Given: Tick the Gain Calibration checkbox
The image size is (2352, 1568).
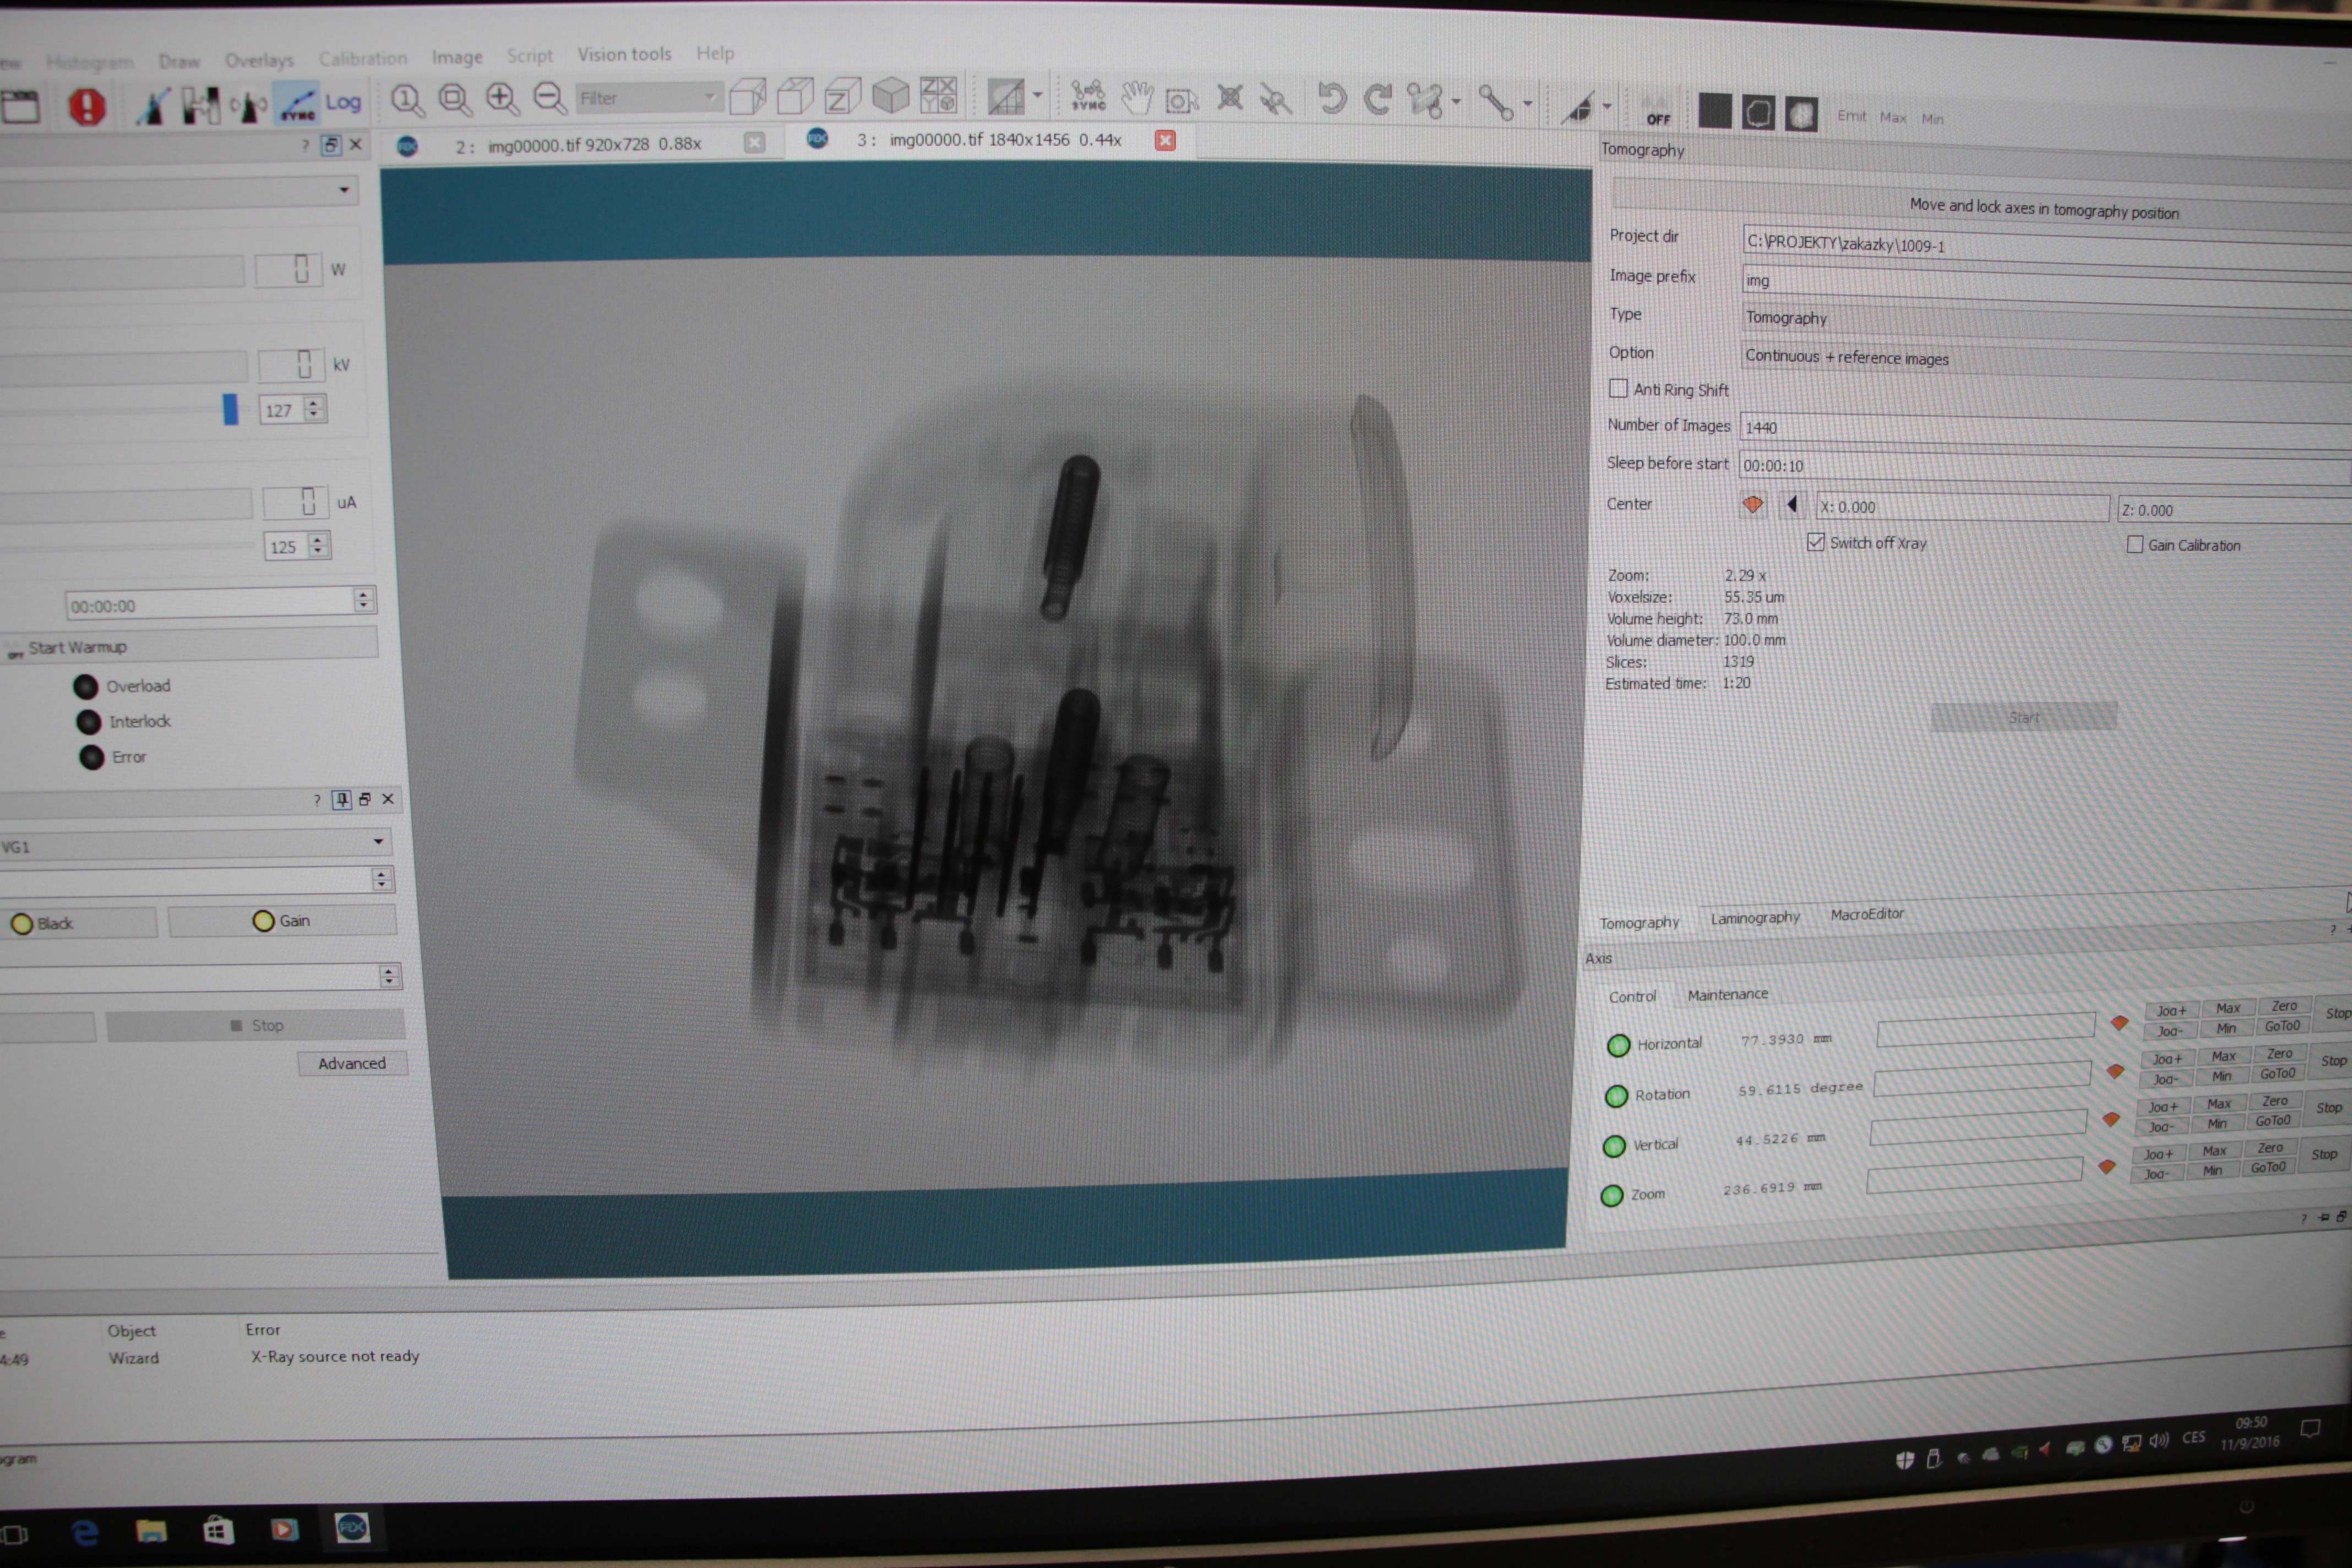Looking at the screenshot, I should point(2134,544).
